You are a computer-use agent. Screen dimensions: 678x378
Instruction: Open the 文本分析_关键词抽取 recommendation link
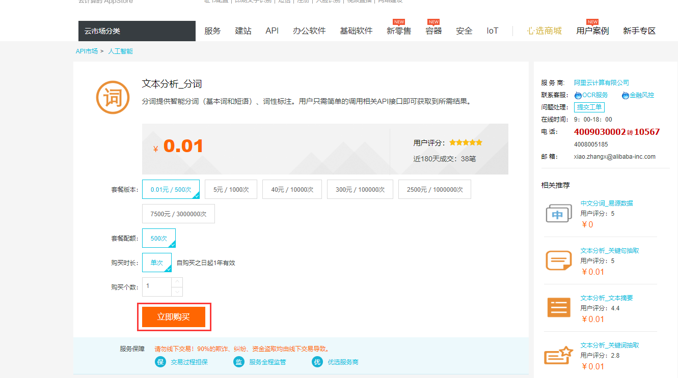point(610,345)
